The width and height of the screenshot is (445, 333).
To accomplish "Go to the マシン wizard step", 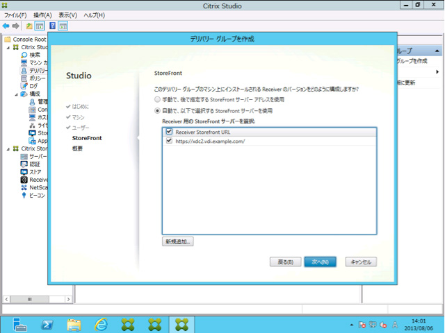I will [78, 117].
